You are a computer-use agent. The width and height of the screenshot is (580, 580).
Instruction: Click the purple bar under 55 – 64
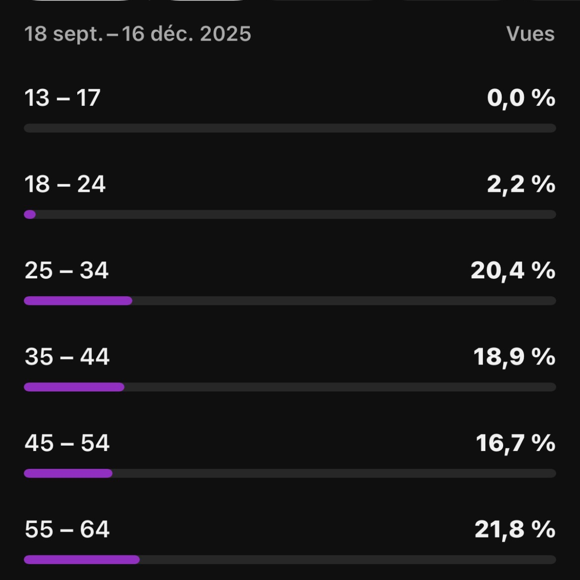tap(82, 560)
